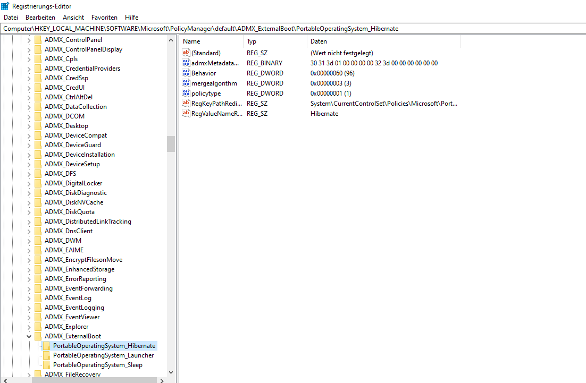
Task: Expand the ADMX_EventViewer tree node
Action: [x=29, y=317]
